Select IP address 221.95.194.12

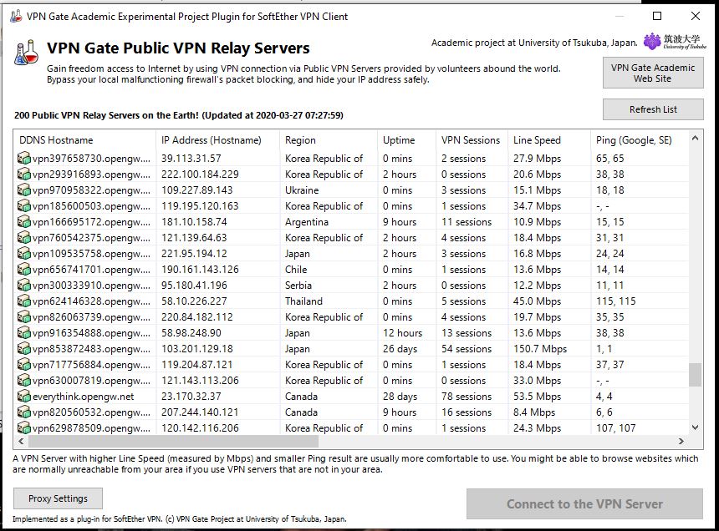coord(194,254)
